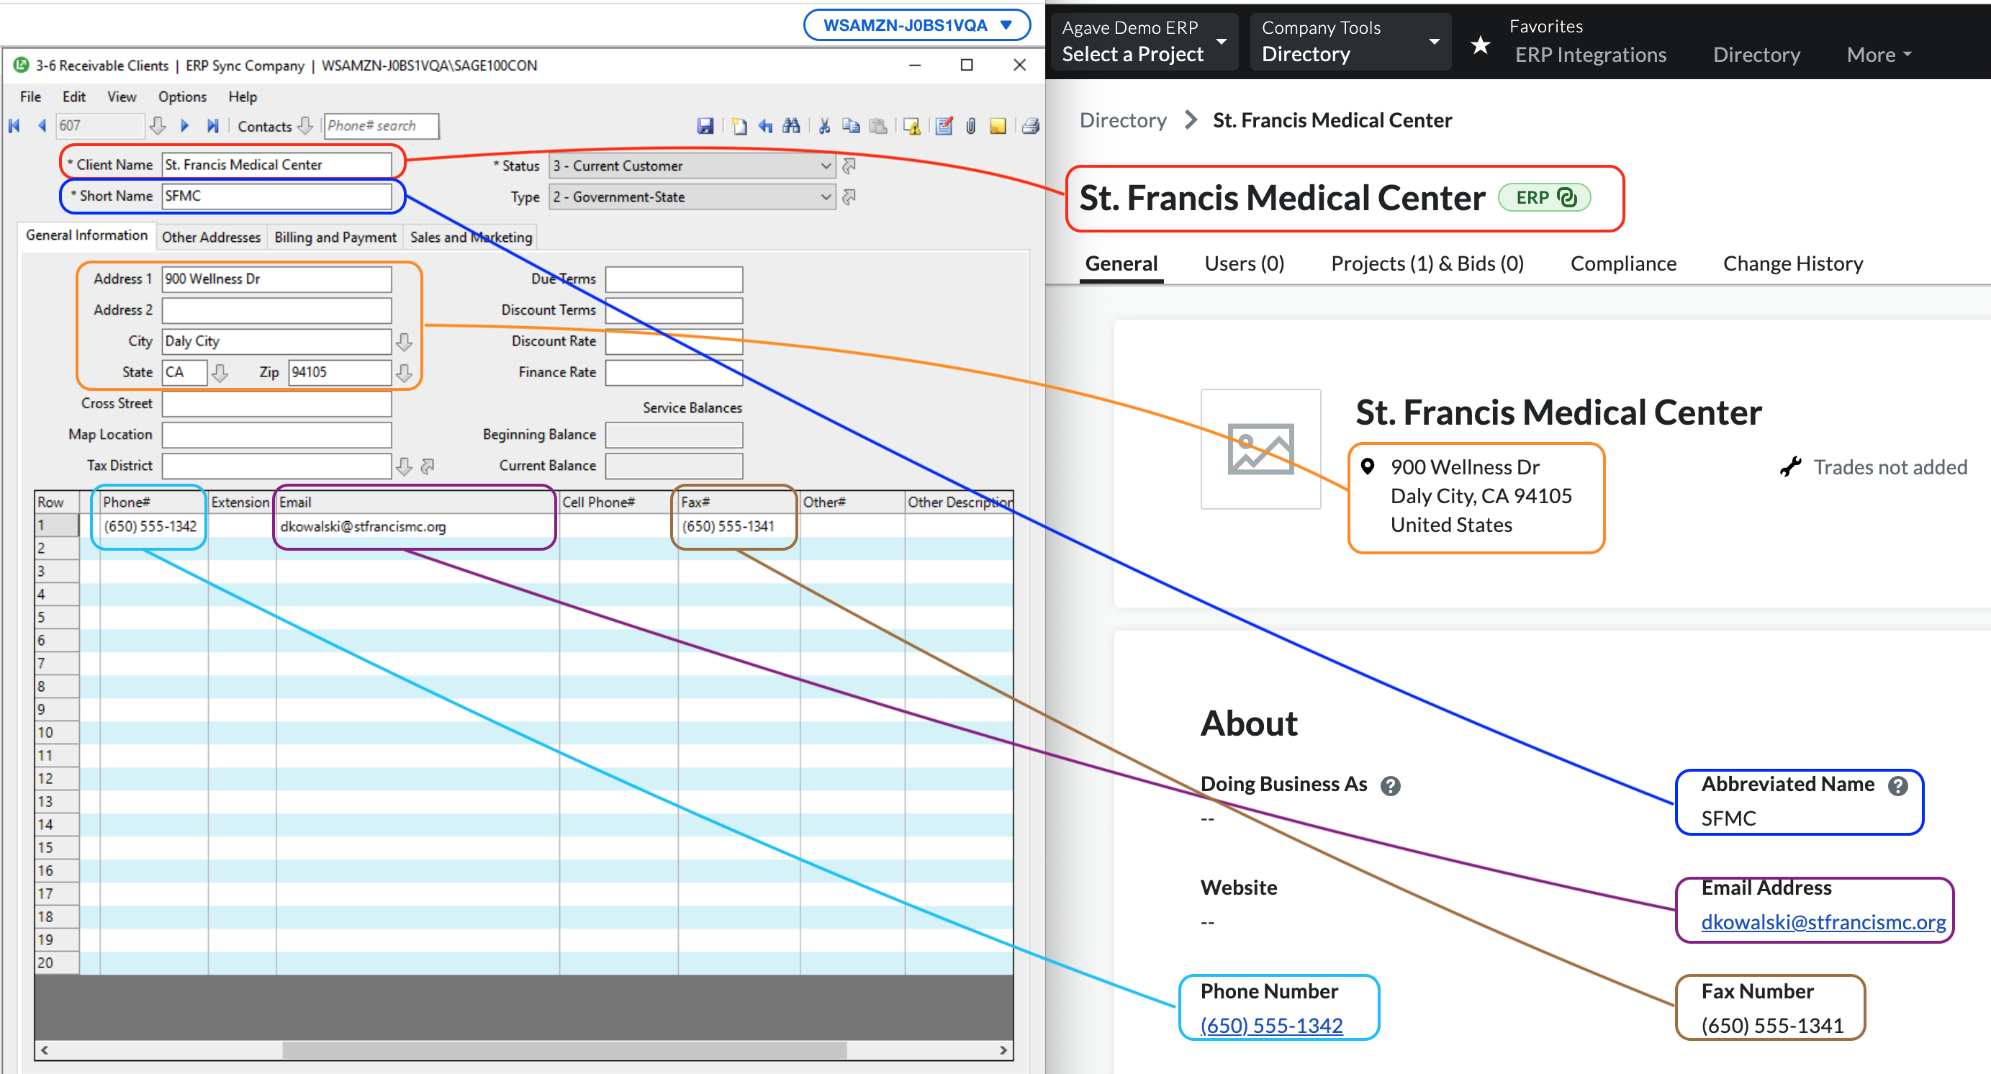The width and height of the screenshot is (1991, 1074).
Task: Click Directory link in Procore Favorites bar
Action: pos(1756,55)
